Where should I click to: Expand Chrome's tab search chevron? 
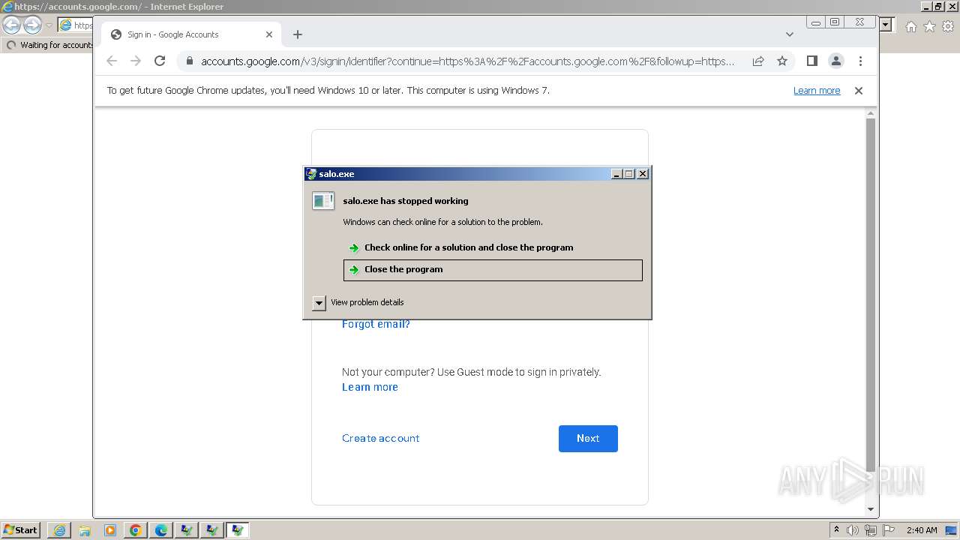click(790, 34)
